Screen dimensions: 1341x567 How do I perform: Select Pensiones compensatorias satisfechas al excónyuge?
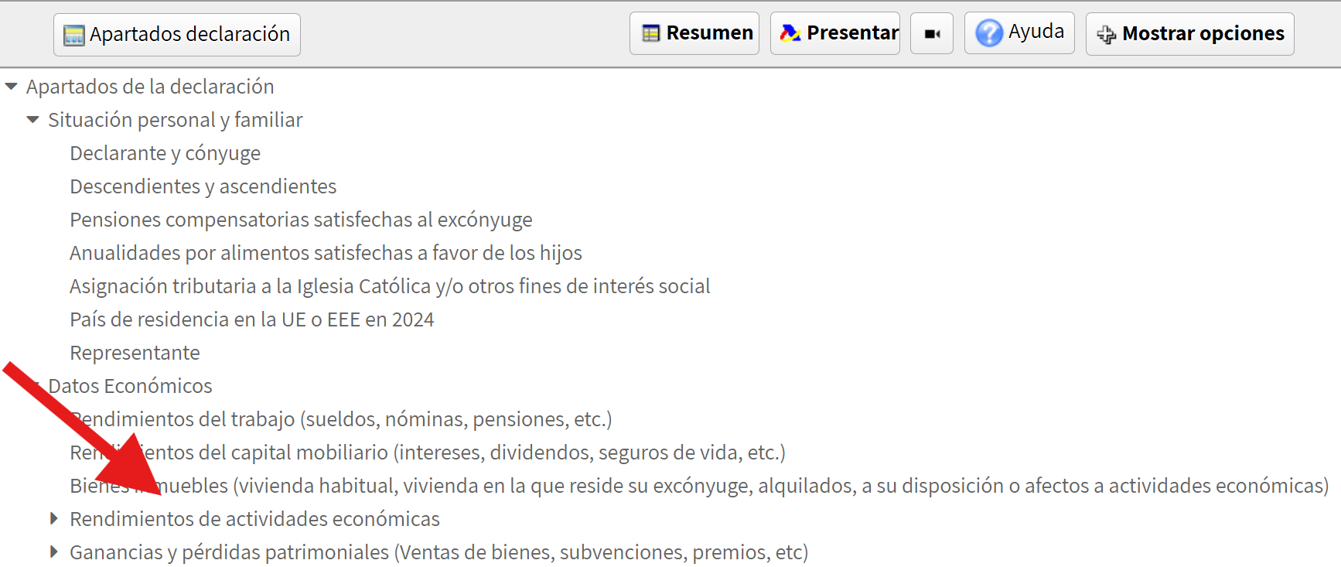pyautogui.click(x=301, y=220)
